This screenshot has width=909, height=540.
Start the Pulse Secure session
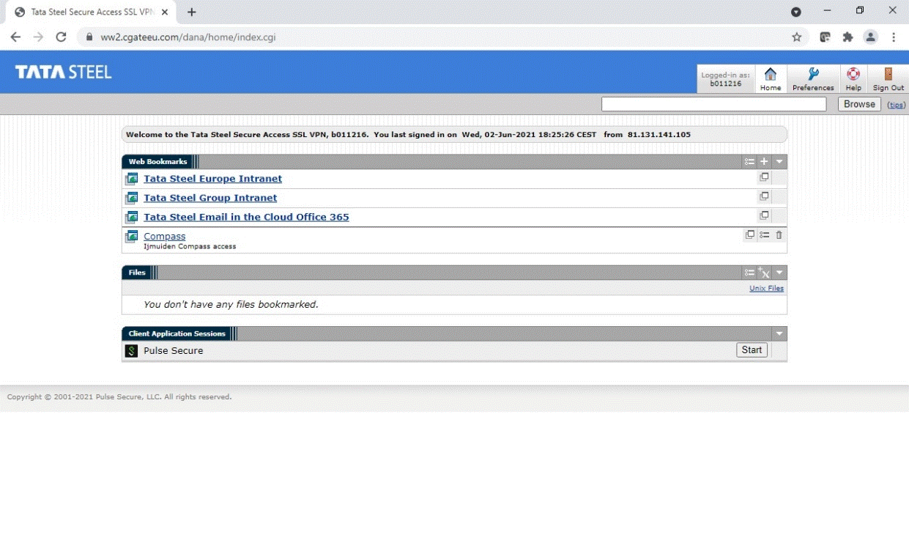point(752,350)
